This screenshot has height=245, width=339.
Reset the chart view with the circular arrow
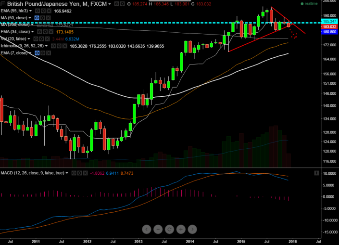[x=169, y=230]
